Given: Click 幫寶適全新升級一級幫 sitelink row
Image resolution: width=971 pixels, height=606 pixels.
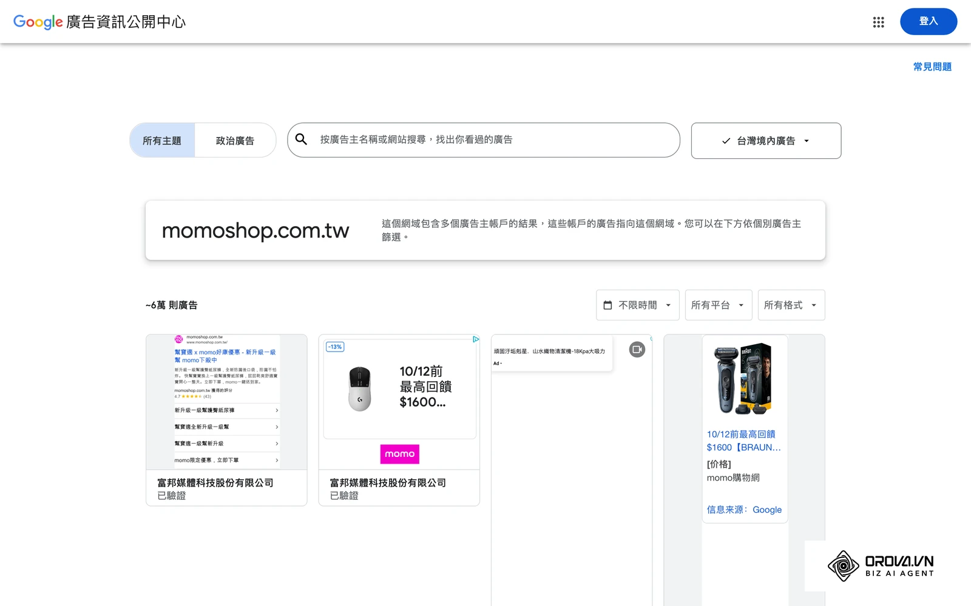Looking at the screenshot, I should 226,427.
